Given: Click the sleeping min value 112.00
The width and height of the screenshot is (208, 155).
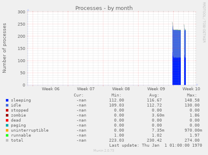Looking at the screenshot, I should coord(116,100).
